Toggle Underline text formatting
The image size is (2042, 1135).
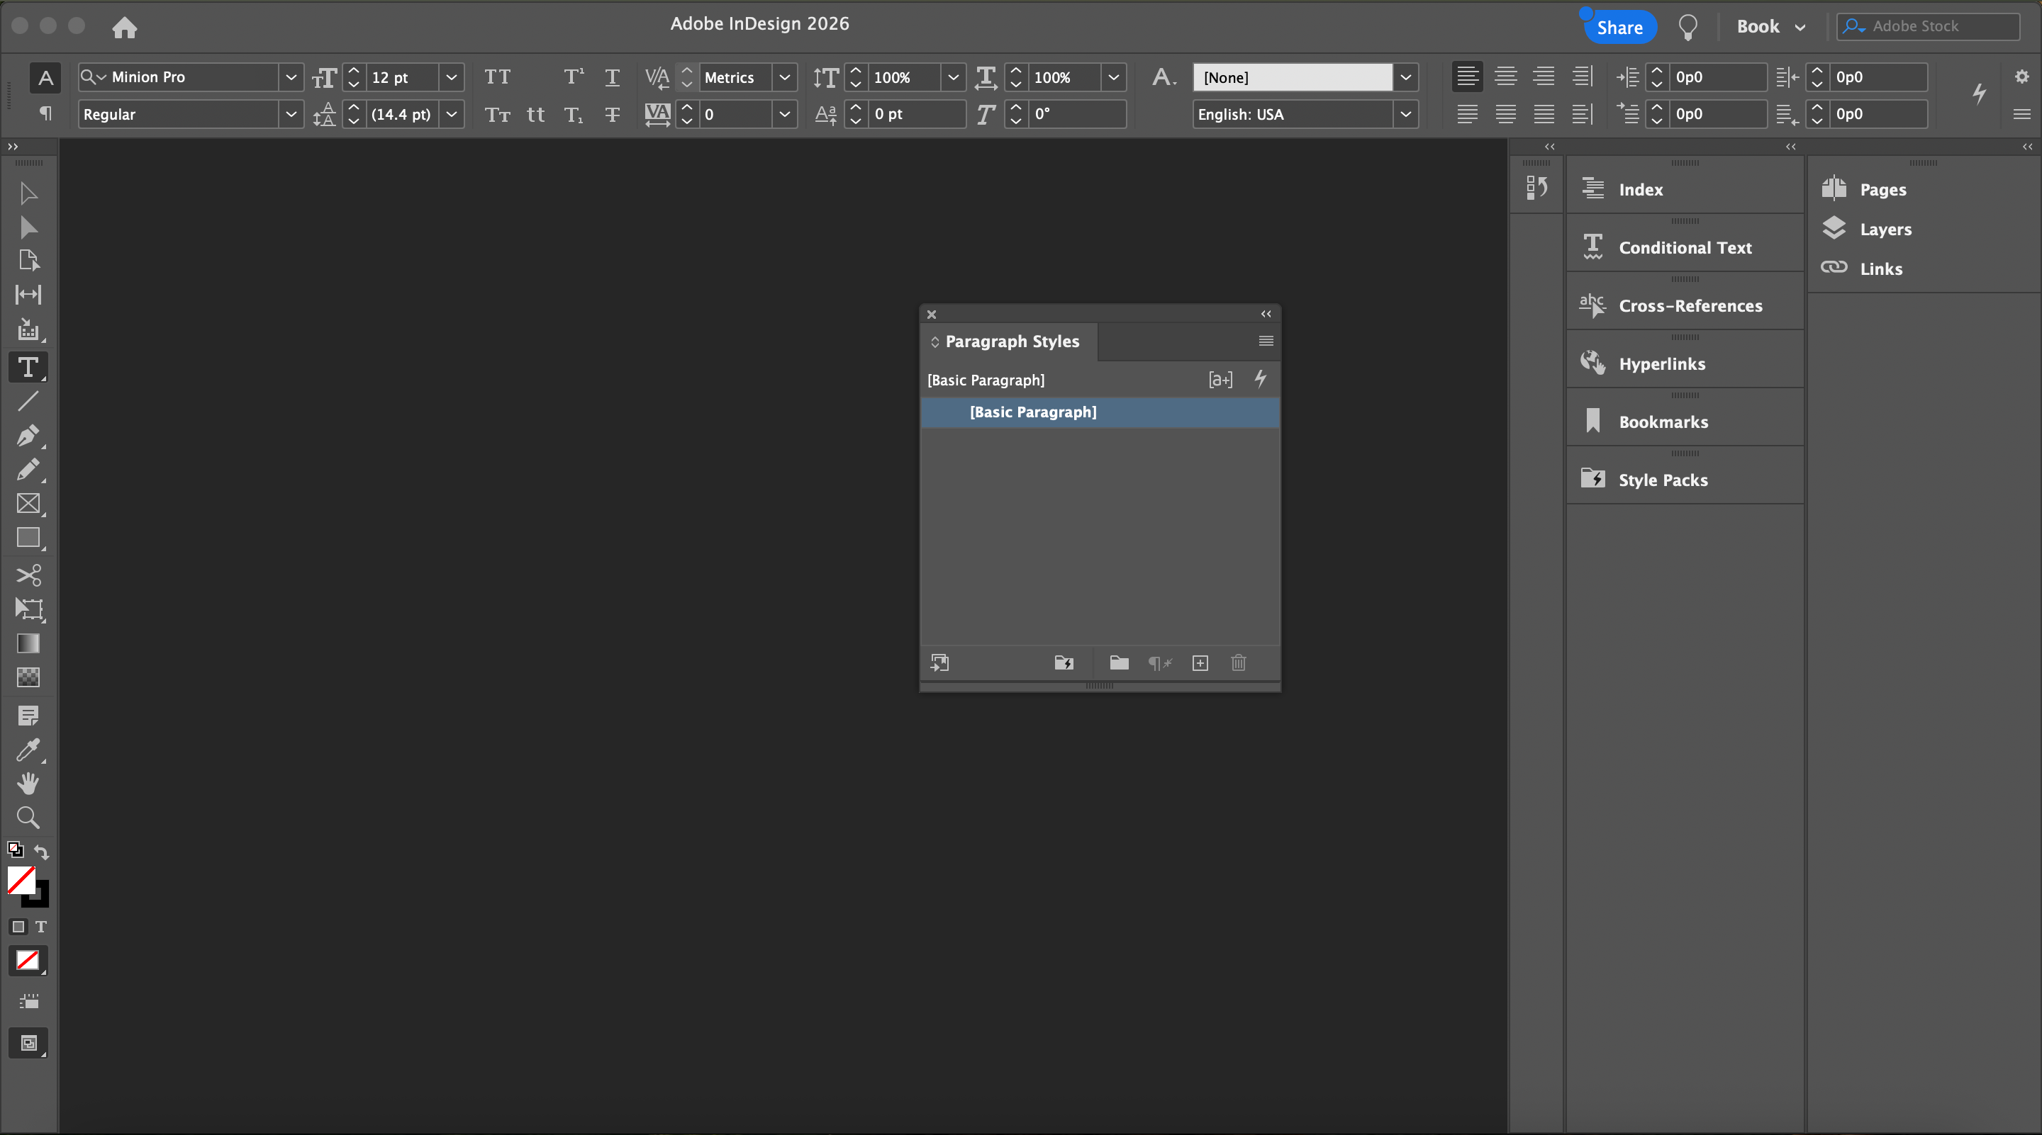pyautogui.click(x=612, y=77)
